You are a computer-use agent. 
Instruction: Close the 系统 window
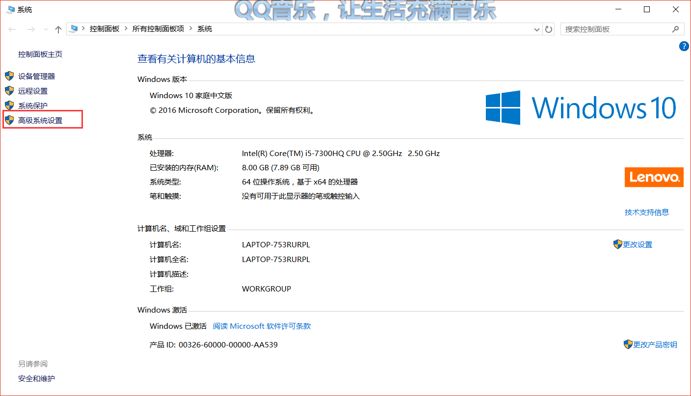coord(675,9)
